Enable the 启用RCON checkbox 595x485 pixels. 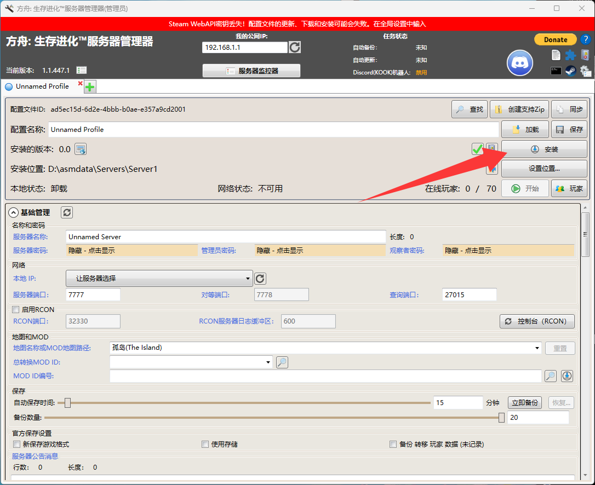(16, 310)
